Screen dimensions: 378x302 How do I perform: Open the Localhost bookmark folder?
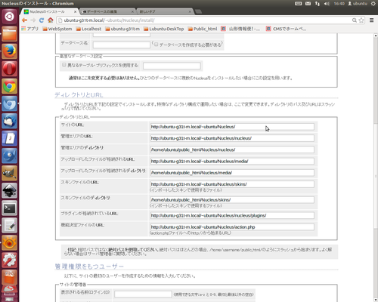pos(88,29)
